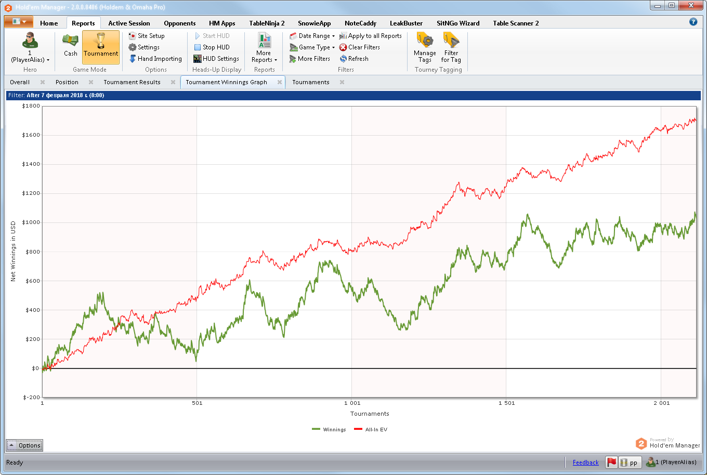Image resolution: width=707 pixels, height=475 pixels.
Task: Select Tournament Winnings Graph tab
Action: [226, 82]
